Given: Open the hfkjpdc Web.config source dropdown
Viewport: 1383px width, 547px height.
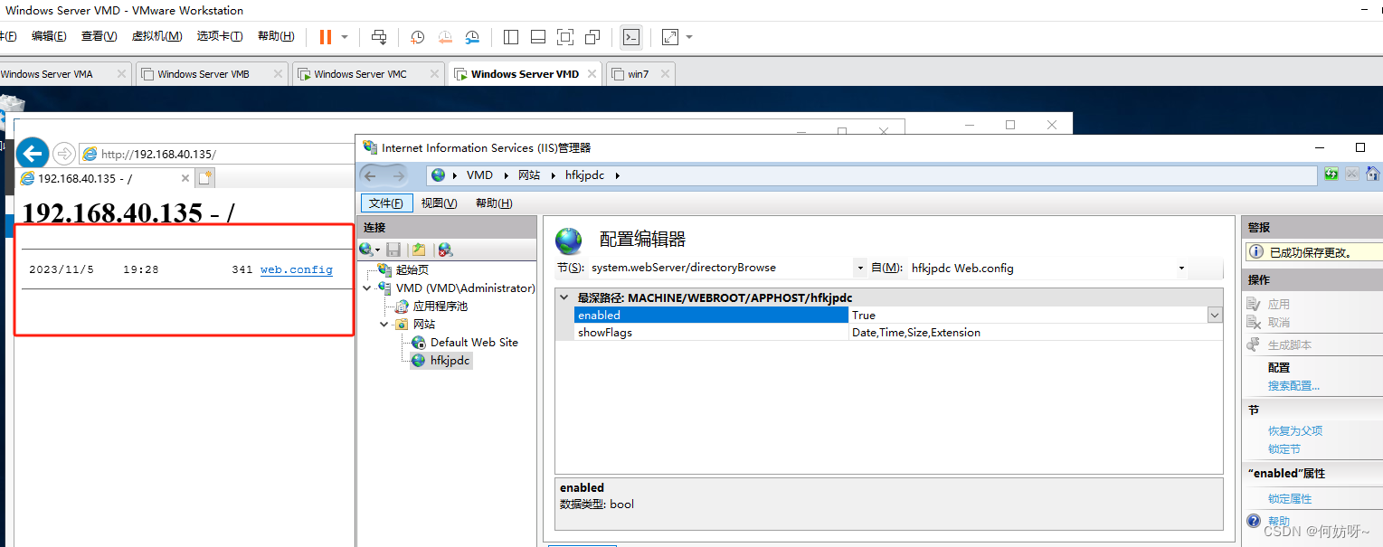Looking at the screenshot, I should click(x=1181, y=269).
